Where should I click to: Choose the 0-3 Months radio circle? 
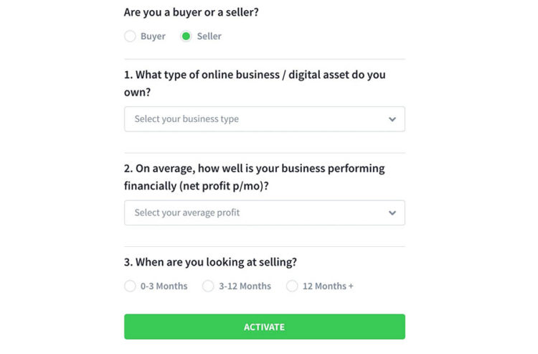(x=130, y=286)
